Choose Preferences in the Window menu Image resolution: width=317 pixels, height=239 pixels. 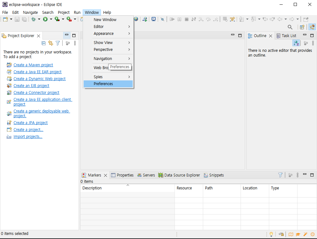click(108, 84)
